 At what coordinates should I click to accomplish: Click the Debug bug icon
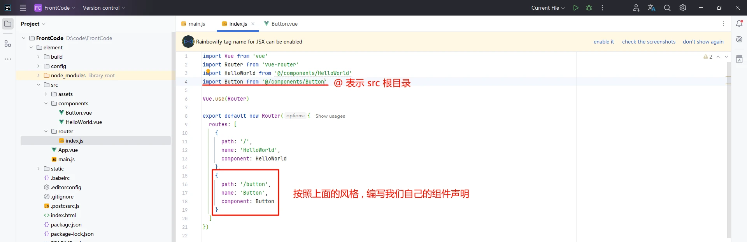(589, 8)
